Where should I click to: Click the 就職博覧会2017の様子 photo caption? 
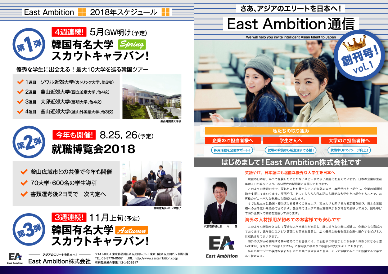click(167, 209)
